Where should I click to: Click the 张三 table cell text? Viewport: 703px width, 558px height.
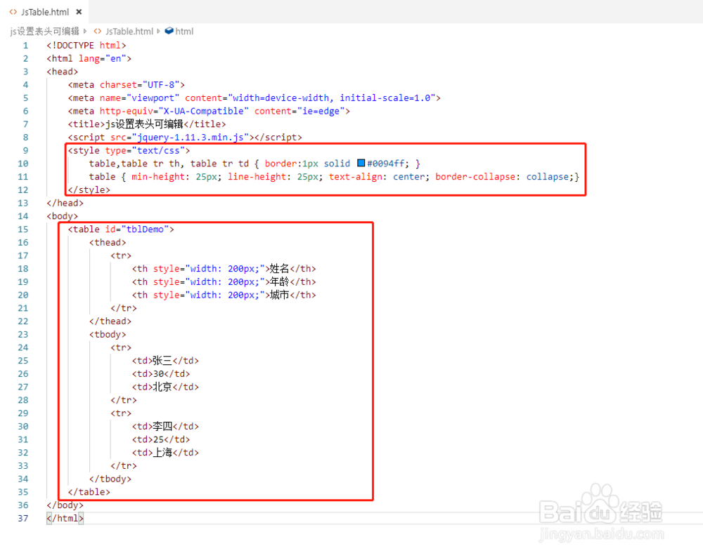[x=162, y=361]
